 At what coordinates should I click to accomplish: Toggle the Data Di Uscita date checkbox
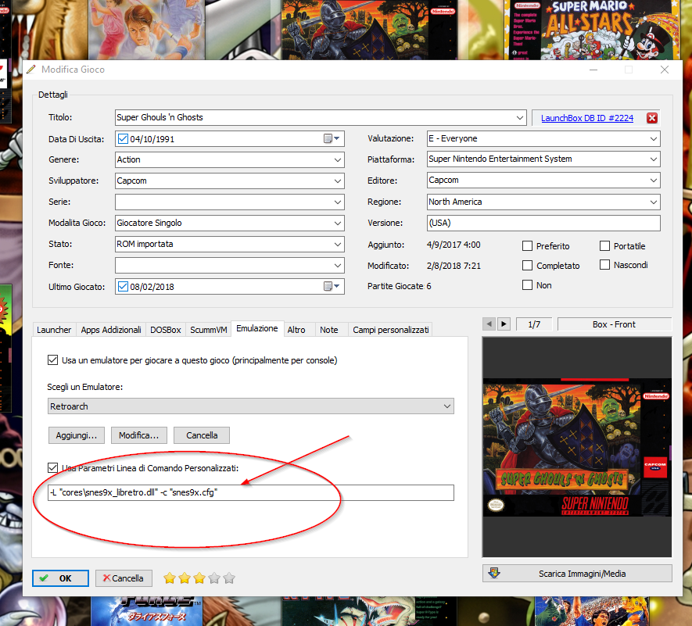(123, 139)
